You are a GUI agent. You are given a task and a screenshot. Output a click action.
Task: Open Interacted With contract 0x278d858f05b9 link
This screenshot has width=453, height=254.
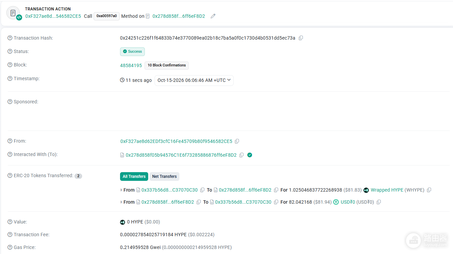(181, 155)
